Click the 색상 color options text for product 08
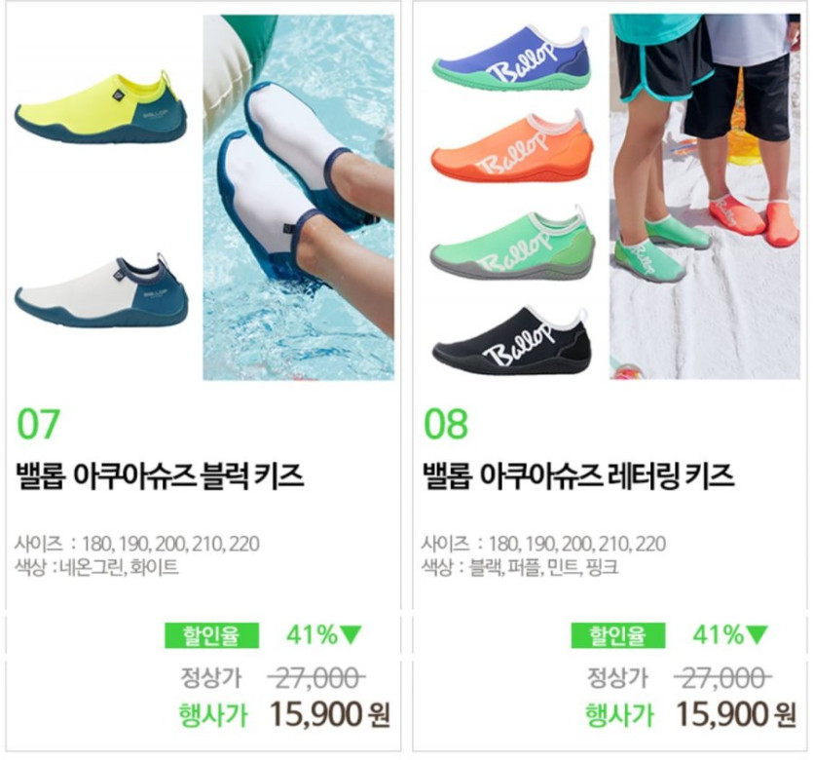 [520, 567]
